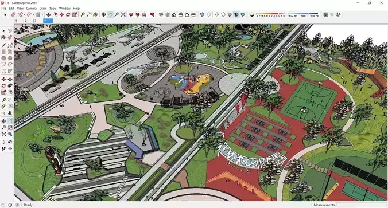Screen dimensions: 388x208
Task: Select the 3 Point Arc tool
Action: pos(3,71)
